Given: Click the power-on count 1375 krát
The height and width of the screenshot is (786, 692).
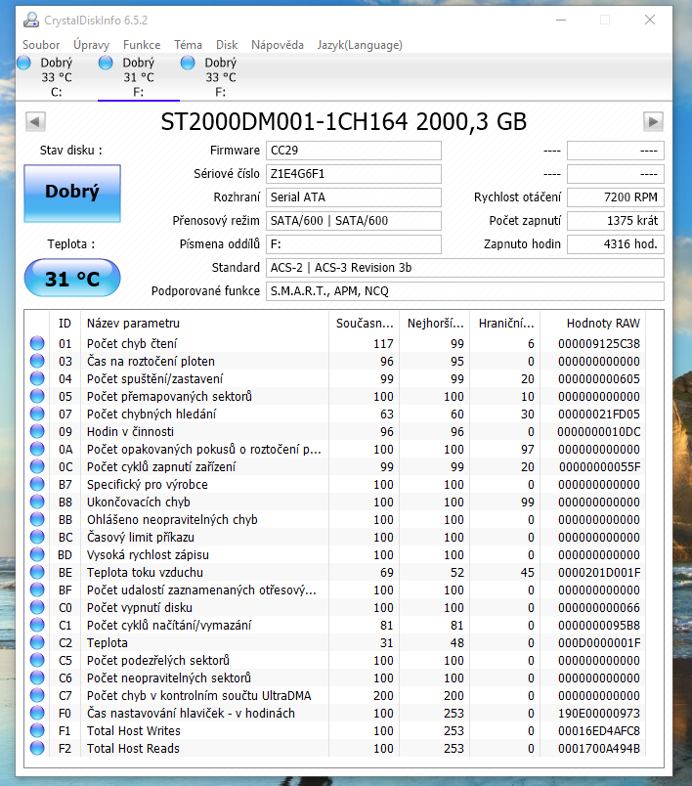Looking at the screenshot, I should [x=616, y=221].
